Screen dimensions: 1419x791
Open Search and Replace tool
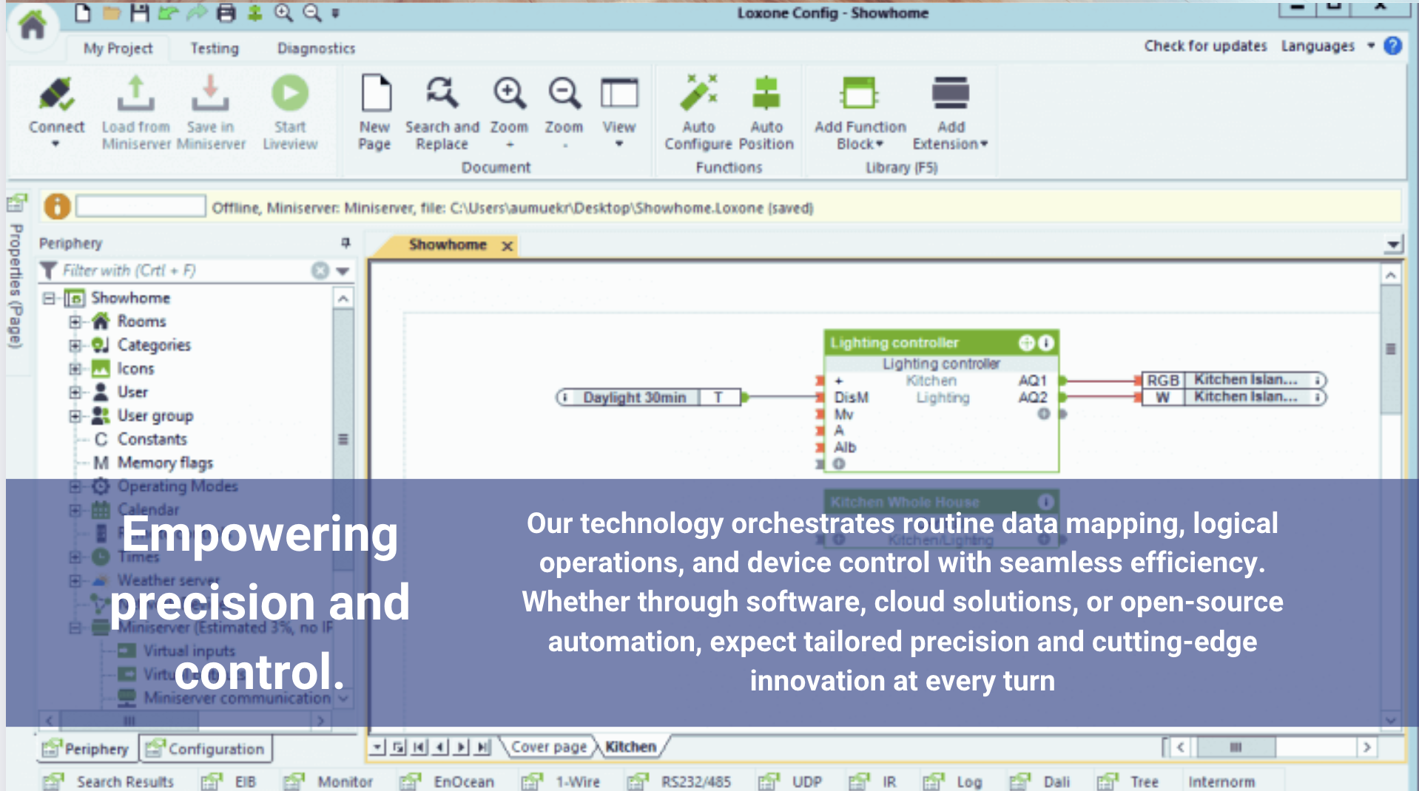442,94
